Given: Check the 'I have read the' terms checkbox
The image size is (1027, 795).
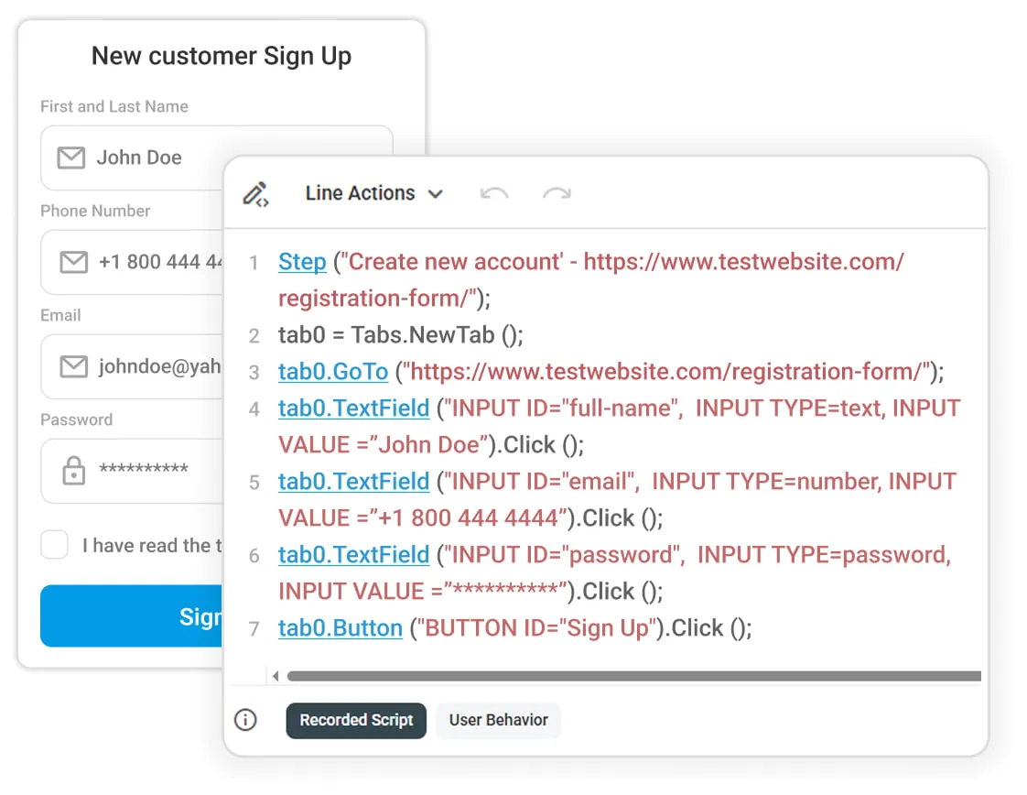Looking at the screenshot, I should coord(54,544).
